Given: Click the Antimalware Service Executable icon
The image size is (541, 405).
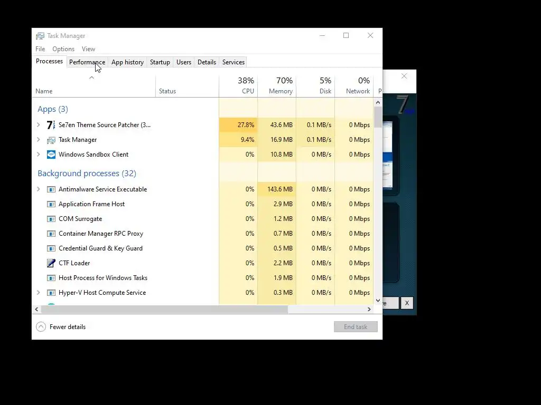Looking at the screenshot, I should [x=51, y=189].
